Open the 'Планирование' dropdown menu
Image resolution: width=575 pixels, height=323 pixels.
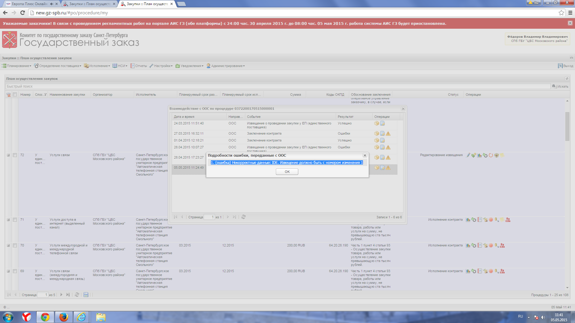pyautogui.click(x=17, y=66)
